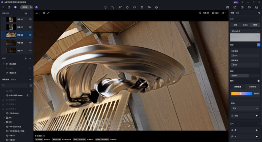Click the export/share icon at top right

235,7
